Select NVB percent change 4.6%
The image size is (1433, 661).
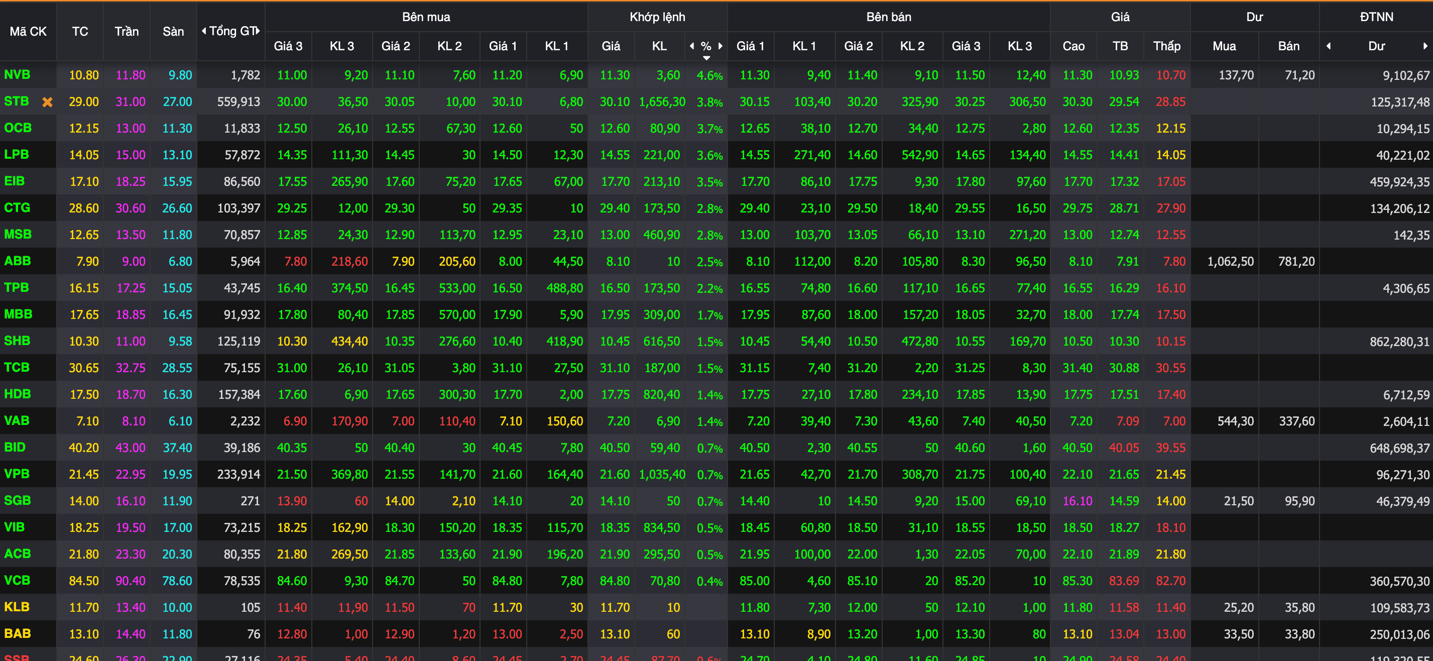(710, 76)
